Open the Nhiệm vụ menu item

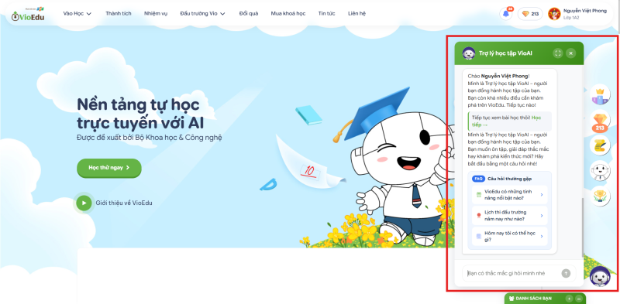point(156,13)
